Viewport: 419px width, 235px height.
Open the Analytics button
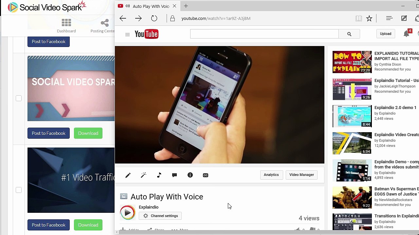(271, 175)
